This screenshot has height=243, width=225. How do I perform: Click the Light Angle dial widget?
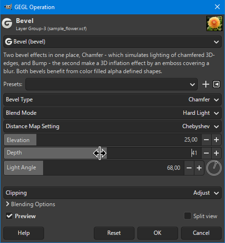pyautogui.click(x=214, y=168)
